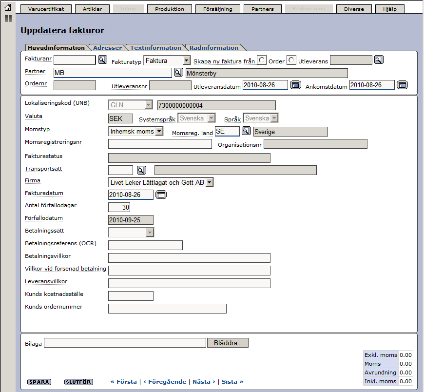Screen dimensions: 424x392
Task: Open the Produktion menu
Action: click(170, 9)
